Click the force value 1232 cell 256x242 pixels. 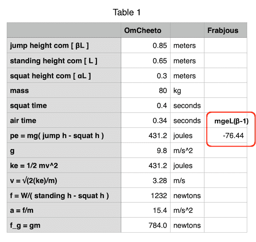145,196
